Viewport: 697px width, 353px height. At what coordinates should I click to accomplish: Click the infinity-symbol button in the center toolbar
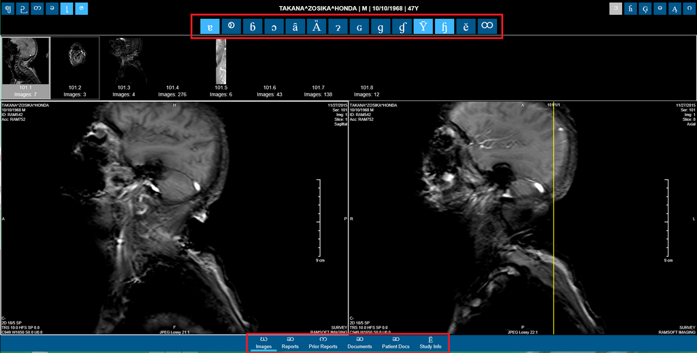pyautogui.click(x=487, y=26)
